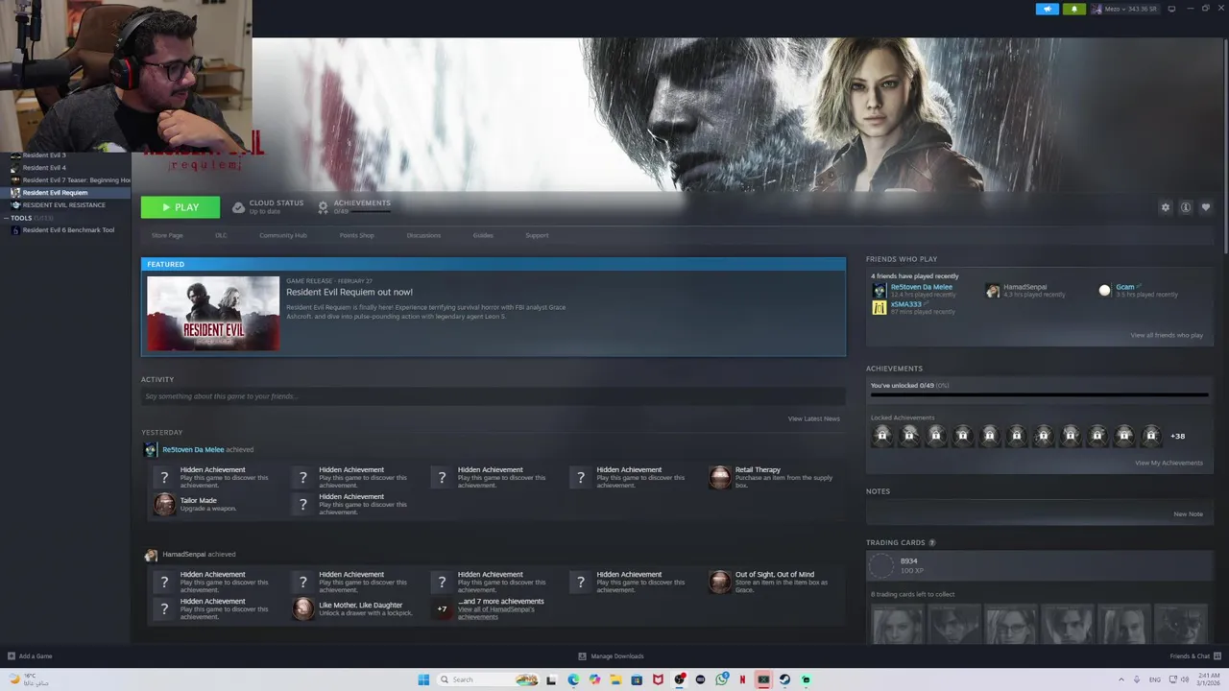The image size is (1229, 691).
Task: Open friend Gcam in Friends Who Play
Action: coord(1124,287)
